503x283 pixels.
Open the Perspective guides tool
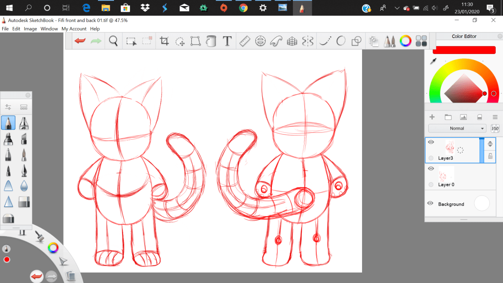pyautogui.click(x=292, y=41)
